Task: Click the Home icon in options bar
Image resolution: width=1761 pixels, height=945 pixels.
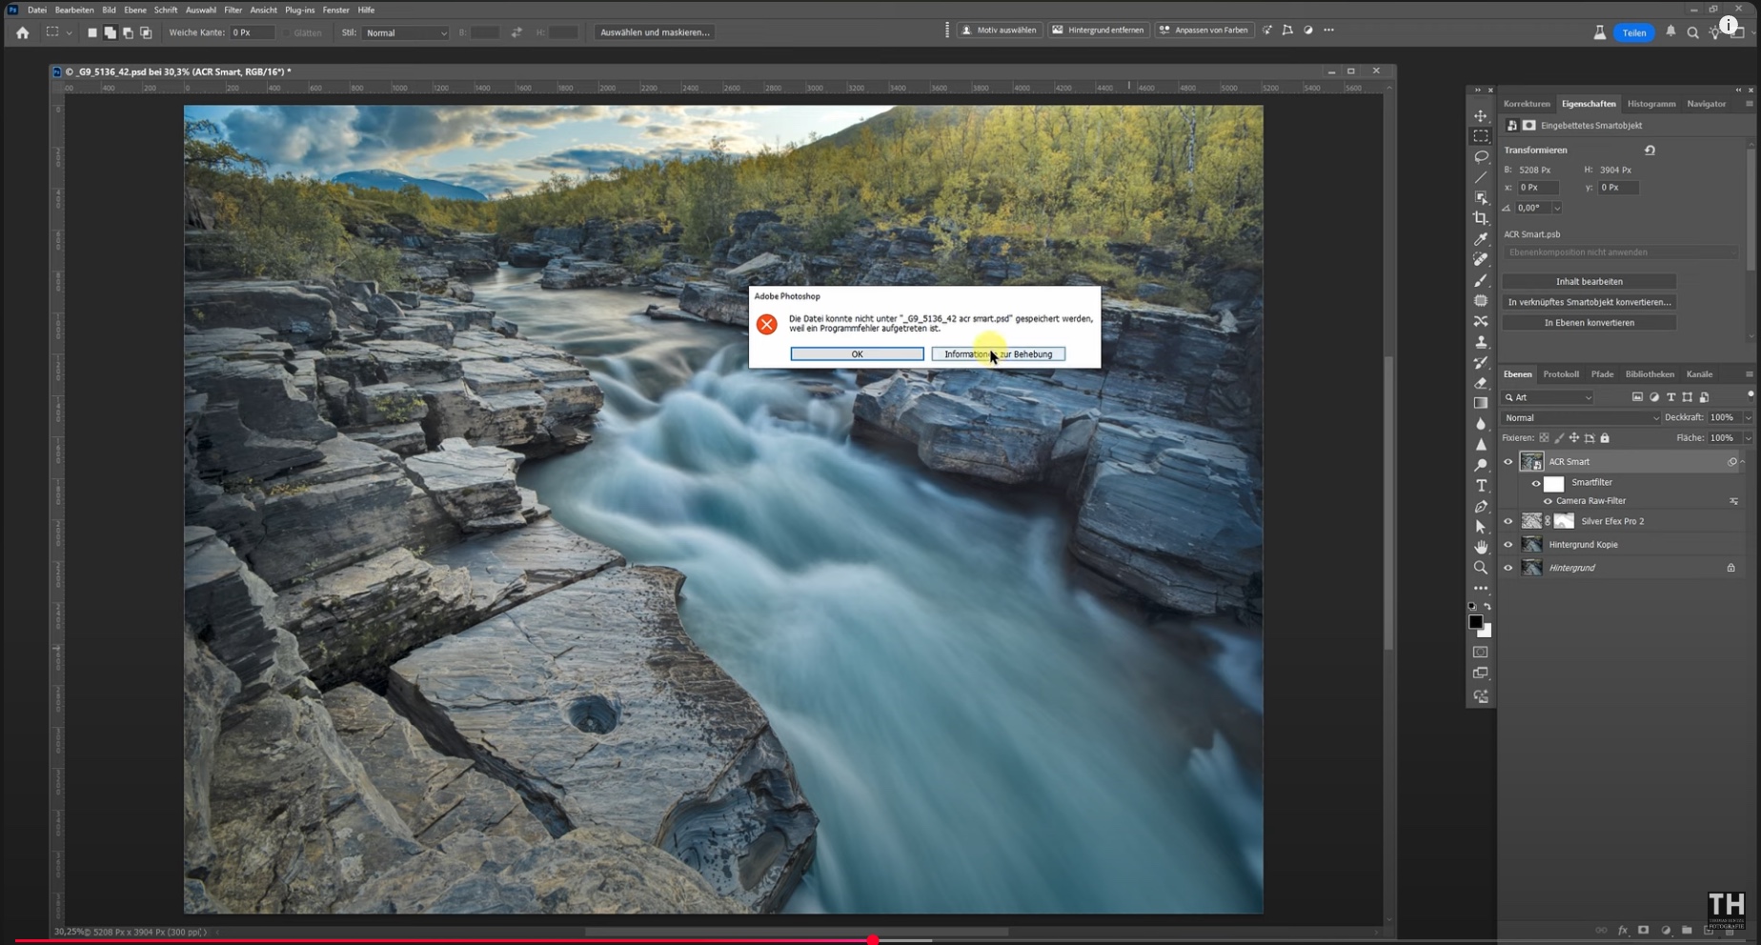Action: (x=23, y=32)
